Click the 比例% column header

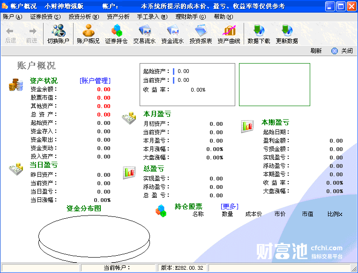click(x=335, y=214)
